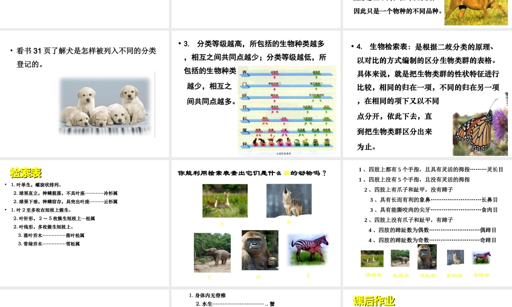Open the classification hierarchy diagram image
This screenshot has height=307, width=512.
(x=288, y=111)
